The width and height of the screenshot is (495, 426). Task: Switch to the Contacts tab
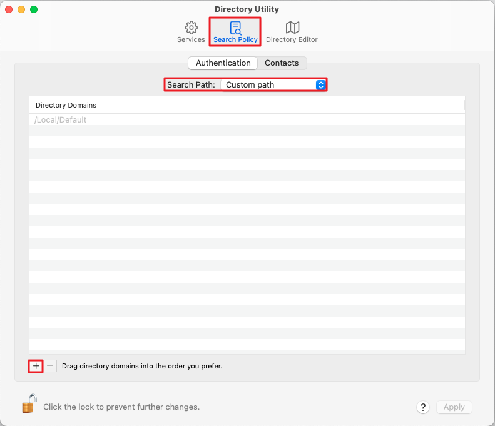point(282,63)
